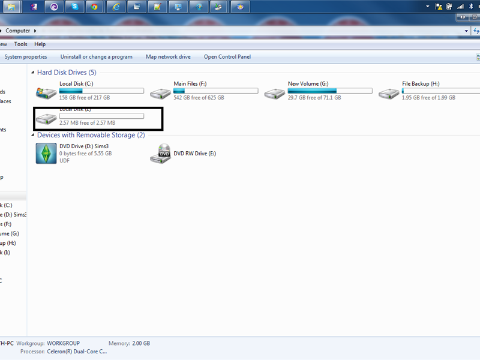Open Control Panel via the toolbar link

click(x=232, y=56)
